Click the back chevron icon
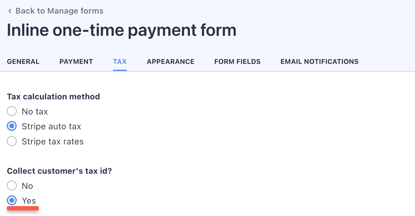 pos(10,11)
